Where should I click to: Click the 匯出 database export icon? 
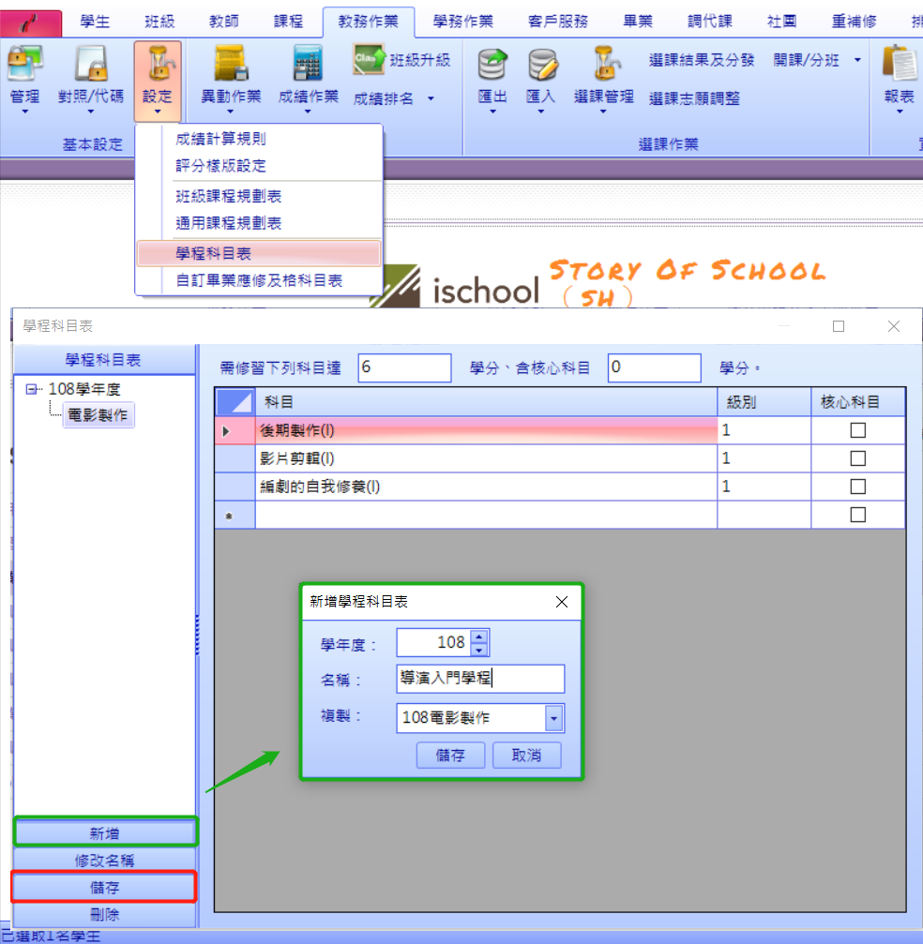(492, 64)
